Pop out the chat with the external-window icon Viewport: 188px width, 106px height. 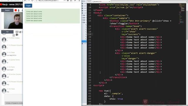click(20, 32)
